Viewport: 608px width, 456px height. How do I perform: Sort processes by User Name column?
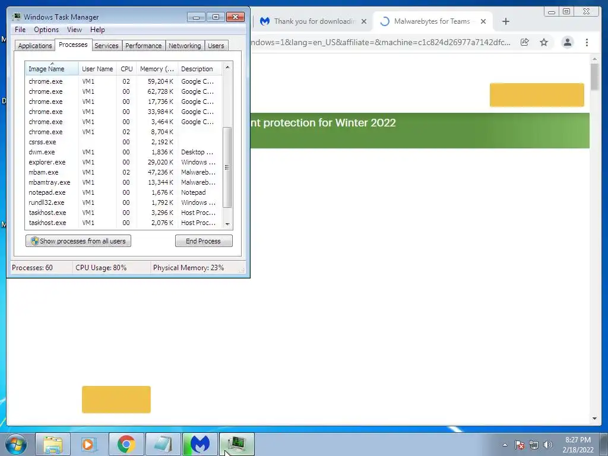click(97, 69)
